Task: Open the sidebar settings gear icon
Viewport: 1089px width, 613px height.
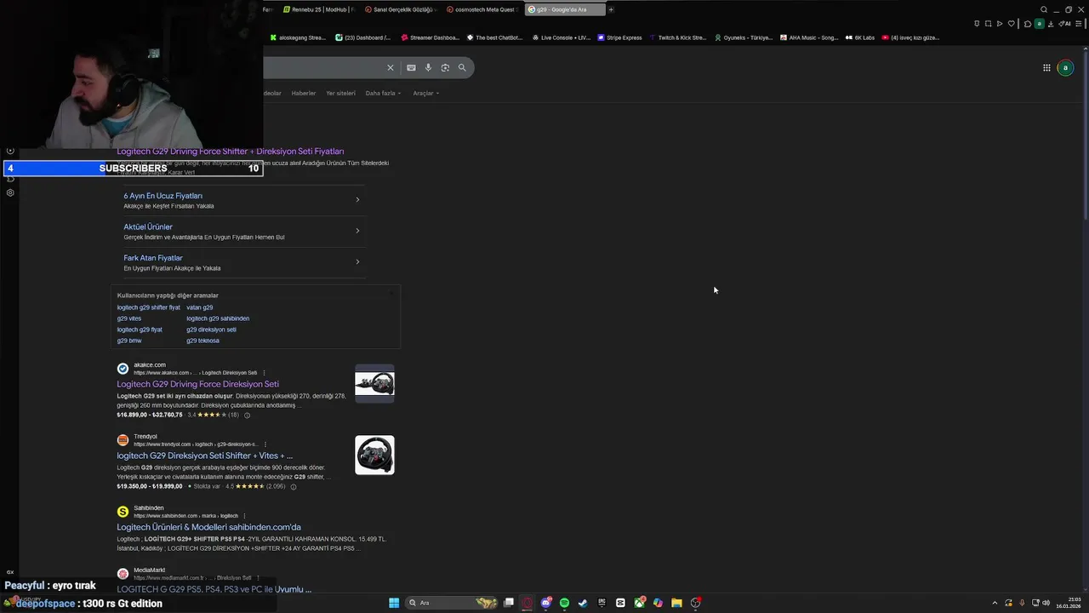Action: pyautogui.click(x=10, y=192)
